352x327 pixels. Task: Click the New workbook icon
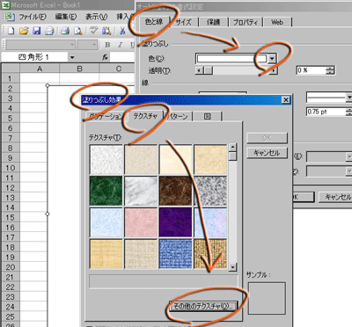pyautogui.click(x=11, y=31)
